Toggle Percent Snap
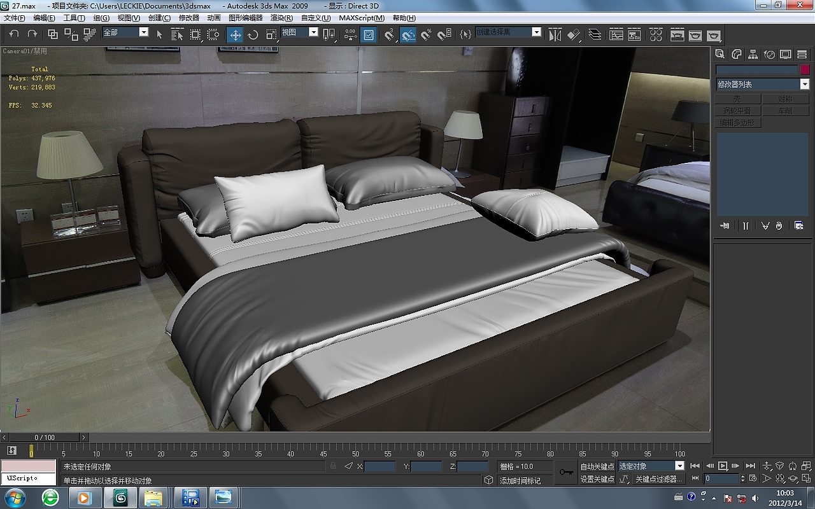This screenshot has height=509, width=815. (426, 34)
